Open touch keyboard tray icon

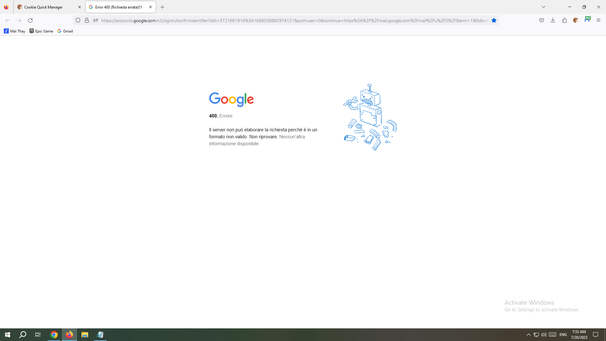click(x=552, y=335)
